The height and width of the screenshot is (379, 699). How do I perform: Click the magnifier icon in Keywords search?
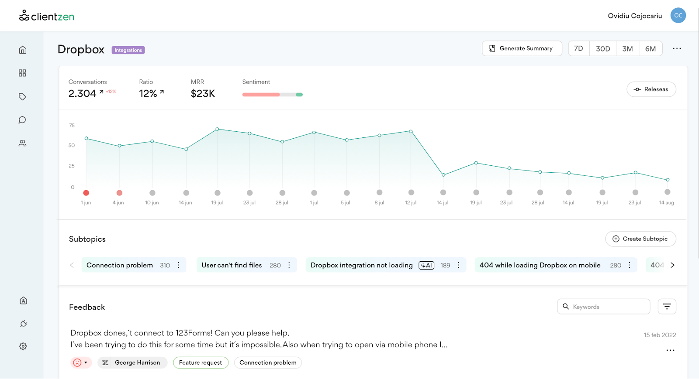[x=566, y=307]
